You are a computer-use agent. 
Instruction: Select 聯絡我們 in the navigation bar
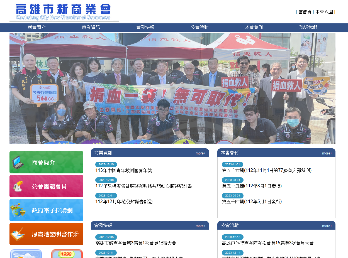(x=308, y=27)
